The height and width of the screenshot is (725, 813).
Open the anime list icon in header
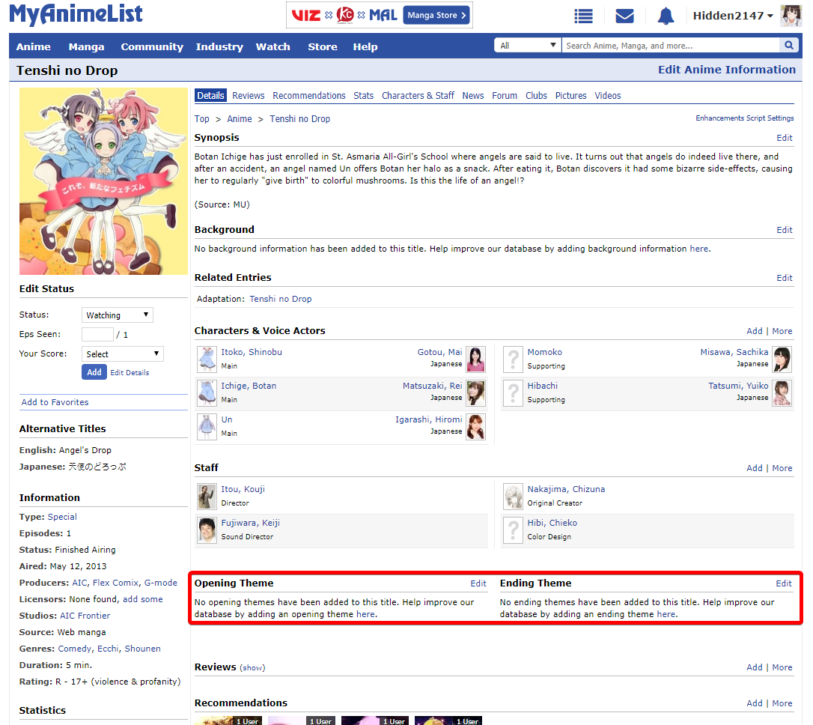click(583, 16)
